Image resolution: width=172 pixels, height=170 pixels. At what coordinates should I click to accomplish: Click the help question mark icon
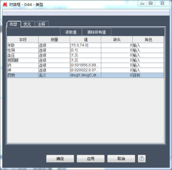point(142,159)
